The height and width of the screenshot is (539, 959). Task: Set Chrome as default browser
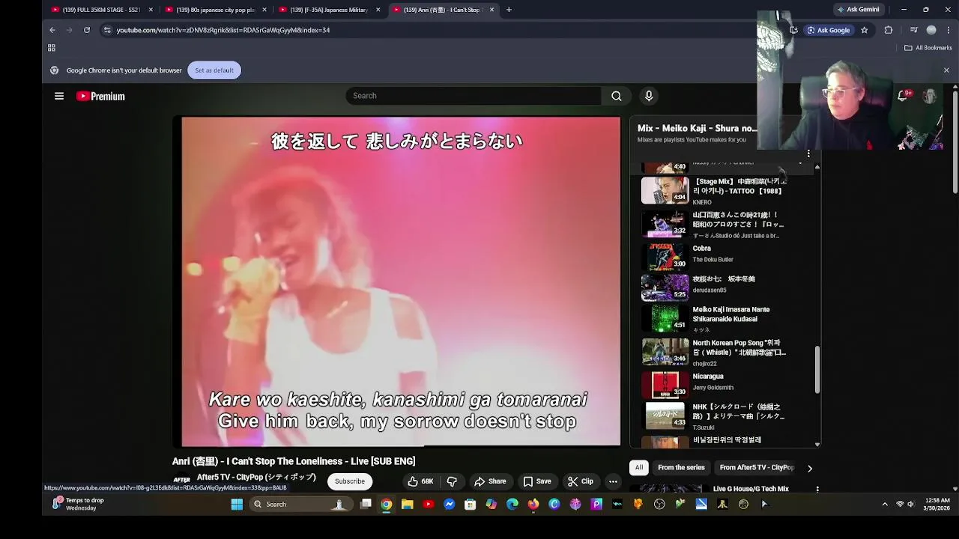(214, 70)
